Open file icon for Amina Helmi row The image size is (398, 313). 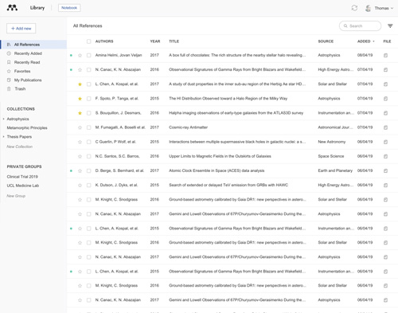pyautogui.click(x=385, y=55)
